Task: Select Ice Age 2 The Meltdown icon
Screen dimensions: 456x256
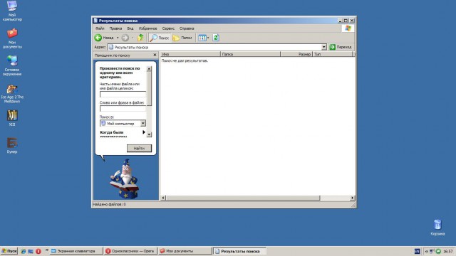Action: coord(12,93)
